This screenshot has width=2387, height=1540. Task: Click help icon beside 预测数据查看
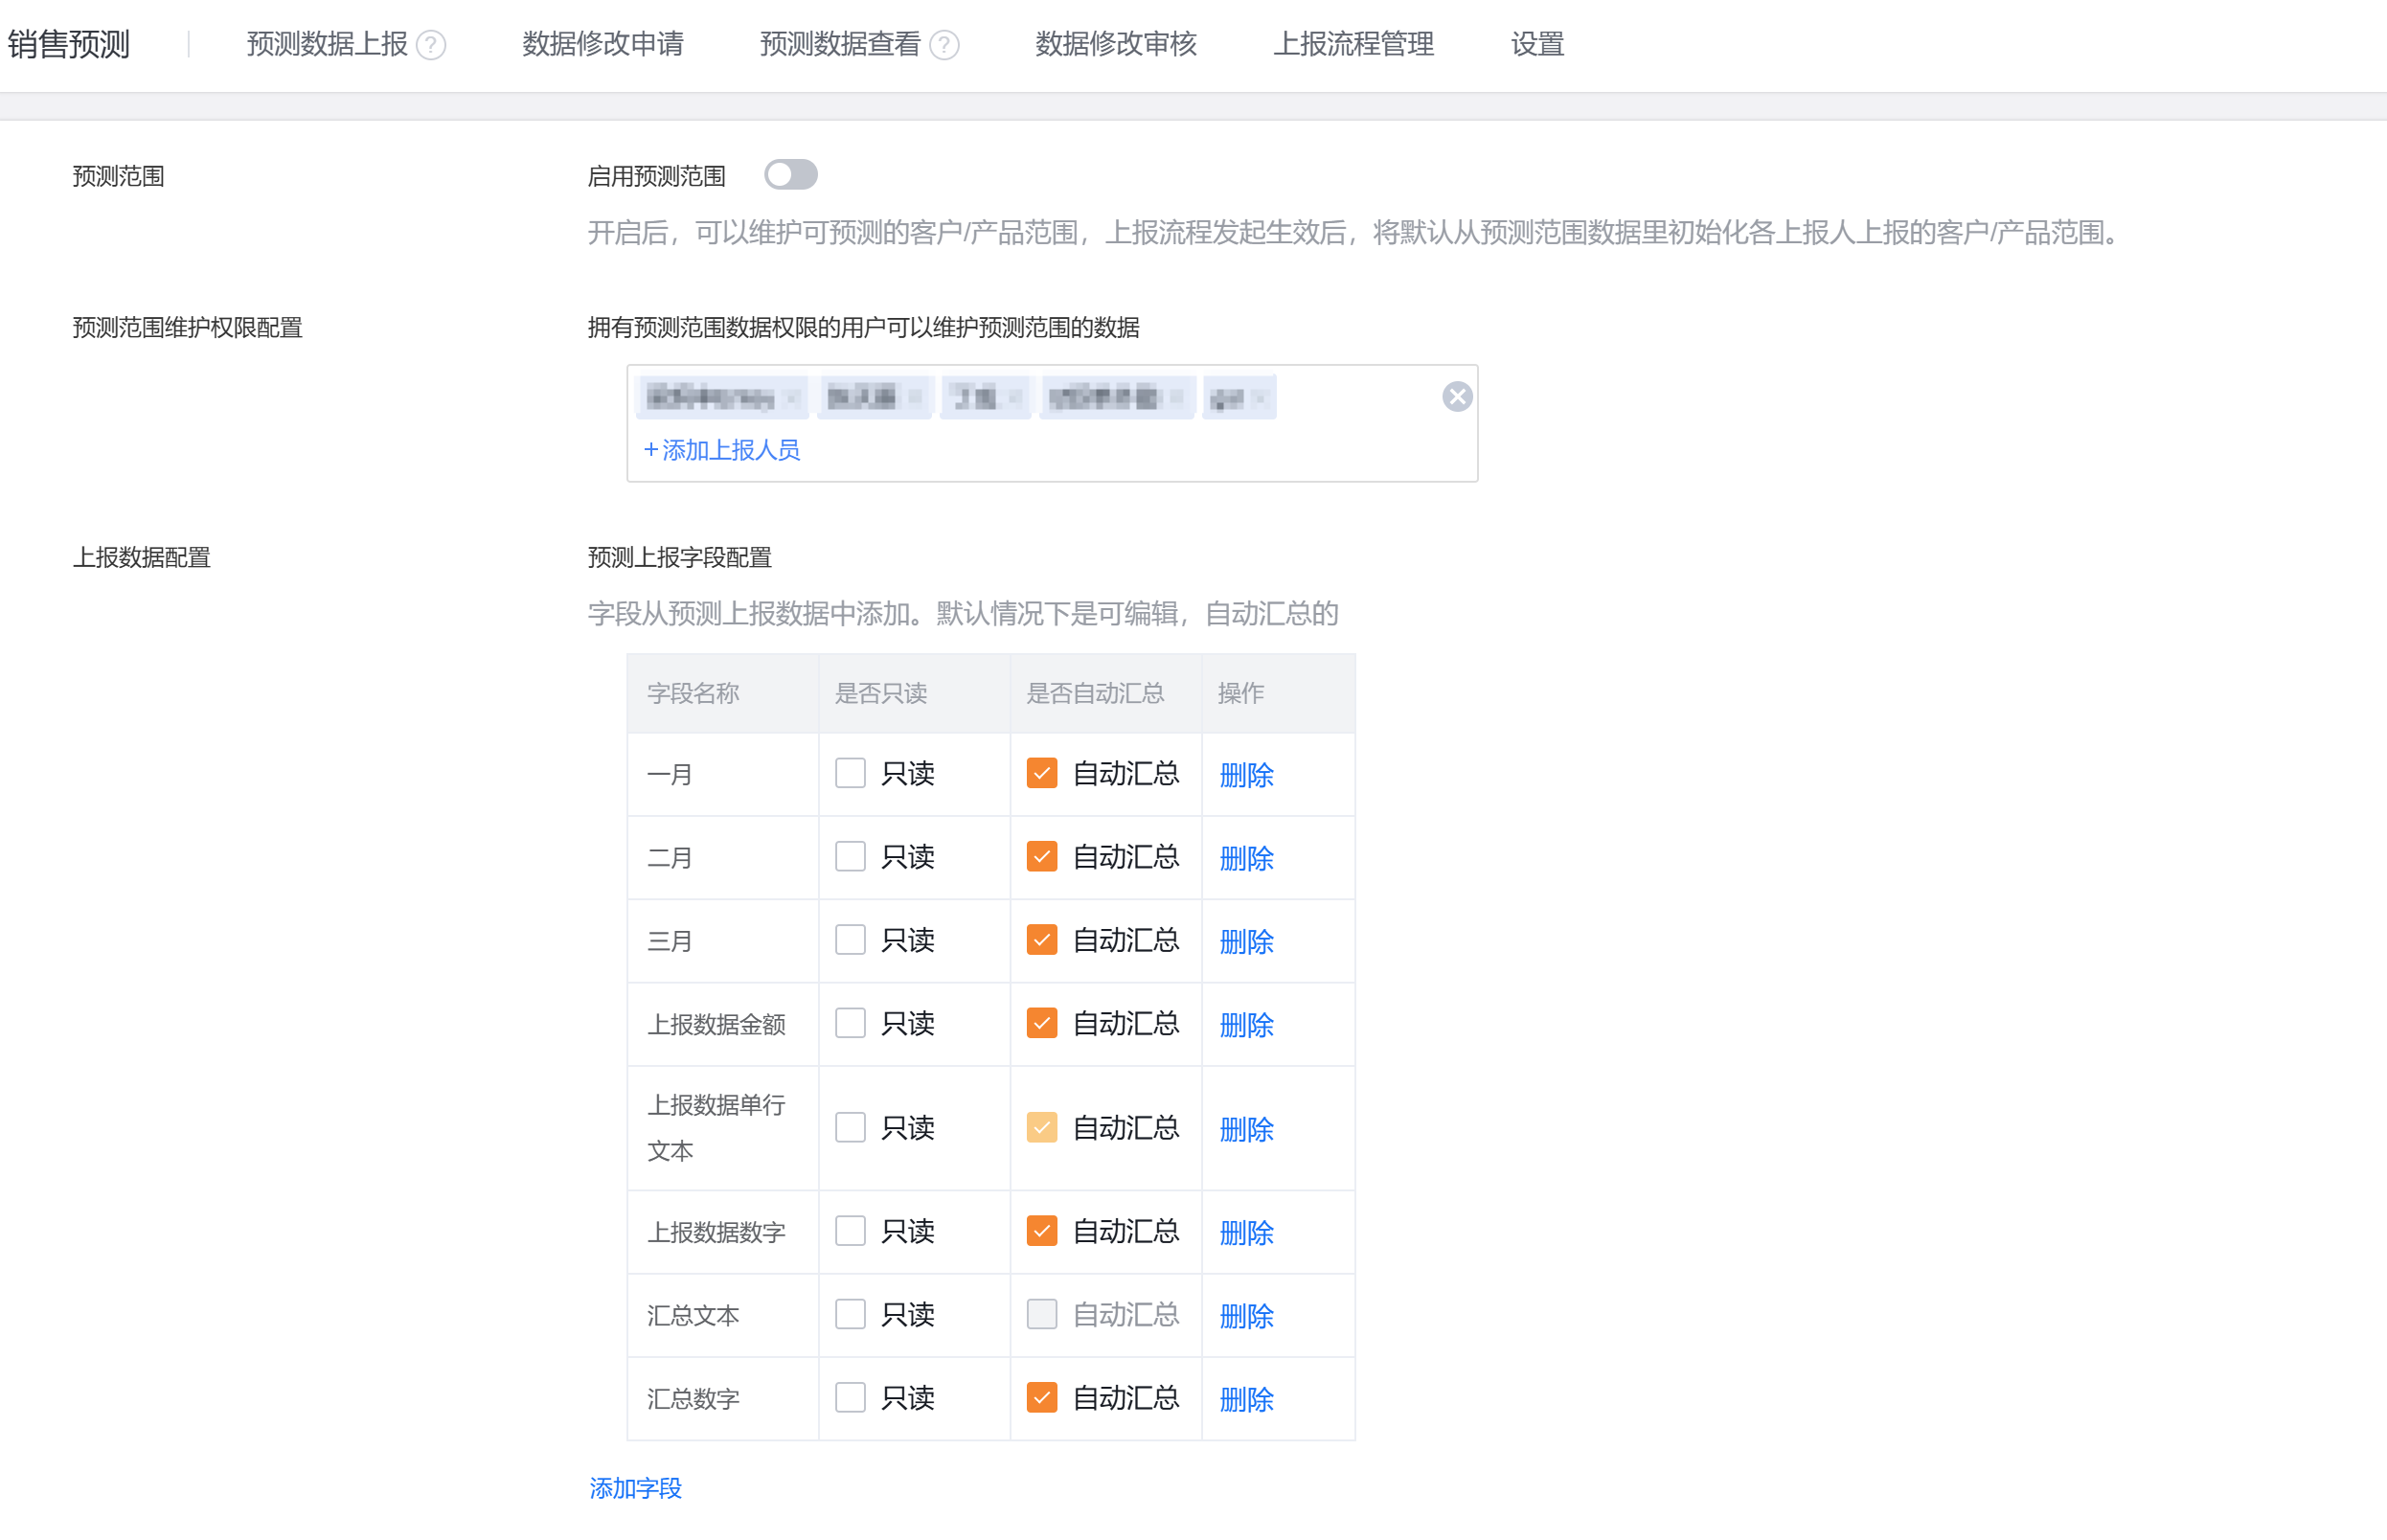944,45
